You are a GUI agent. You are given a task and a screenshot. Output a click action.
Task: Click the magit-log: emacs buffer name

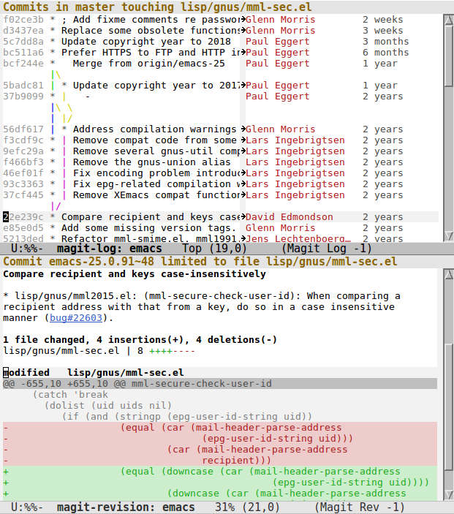click(109, 249)
